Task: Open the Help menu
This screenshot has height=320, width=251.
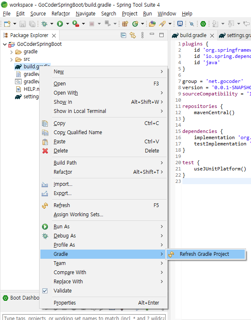Action: (187, 14)
